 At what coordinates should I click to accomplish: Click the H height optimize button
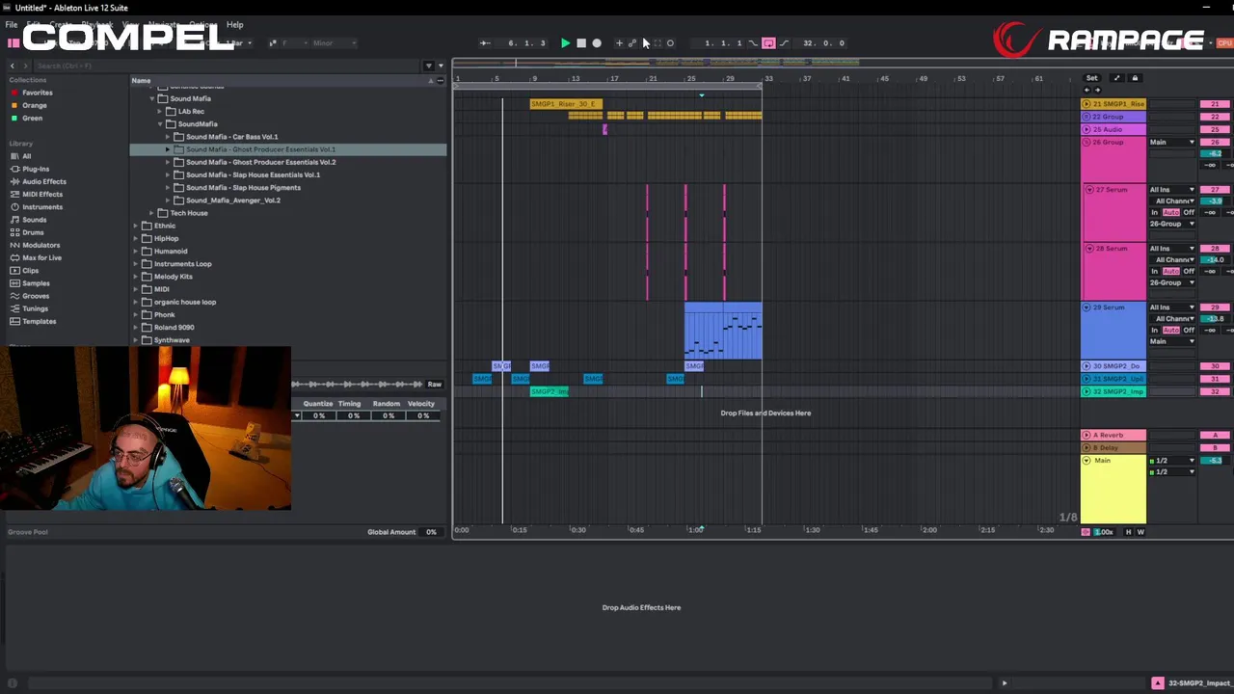click(x=1128, y=532)
